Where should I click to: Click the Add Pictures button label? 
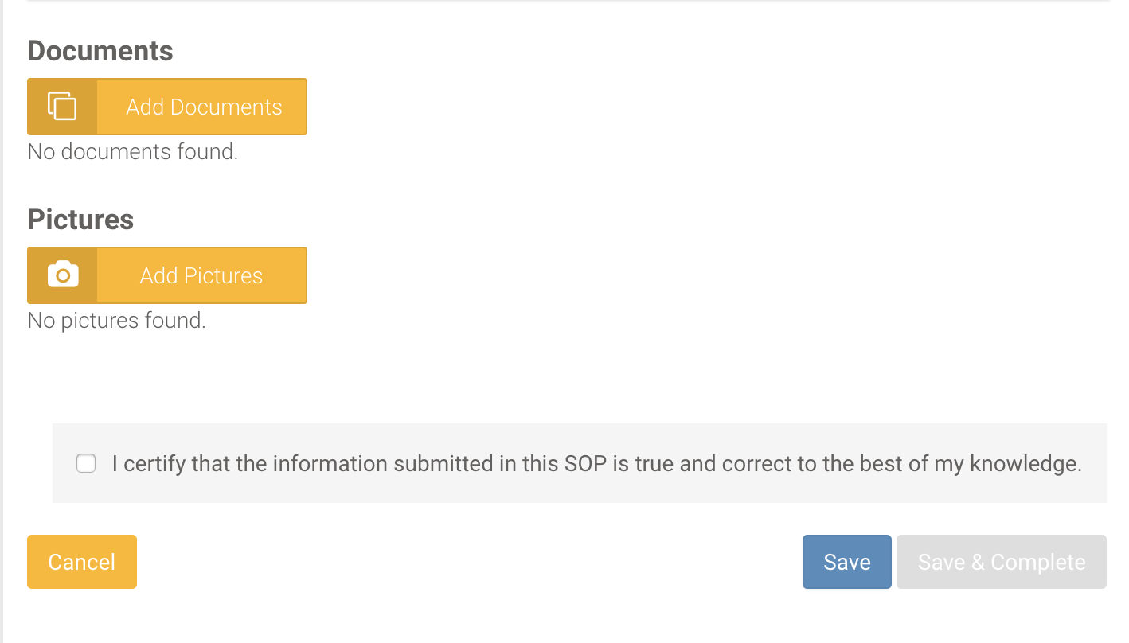click(x=201, y=275)
